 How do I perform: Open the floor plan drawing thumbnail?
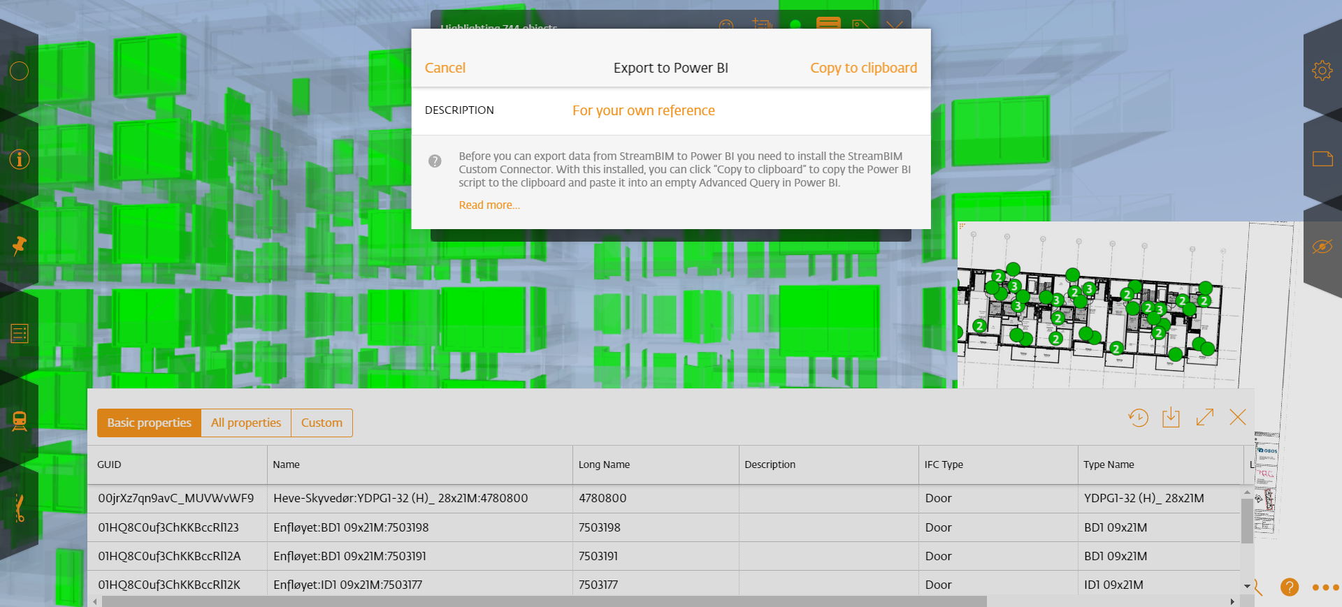[x=1097, y=305]
